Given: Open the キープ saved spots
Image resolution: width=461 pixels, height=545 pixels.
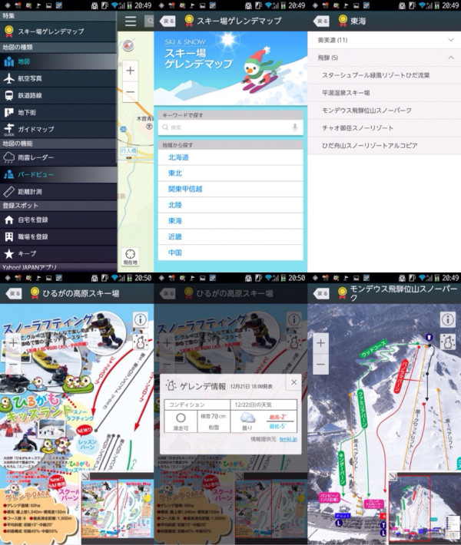Looking at the screenshot, I should coord(58,254).
